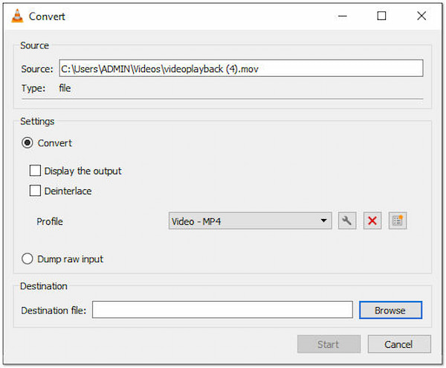The width and height of the screenshot is (446, 368).
Task: Enable the Deinterlace checkbox
Action: click(35, 191)
